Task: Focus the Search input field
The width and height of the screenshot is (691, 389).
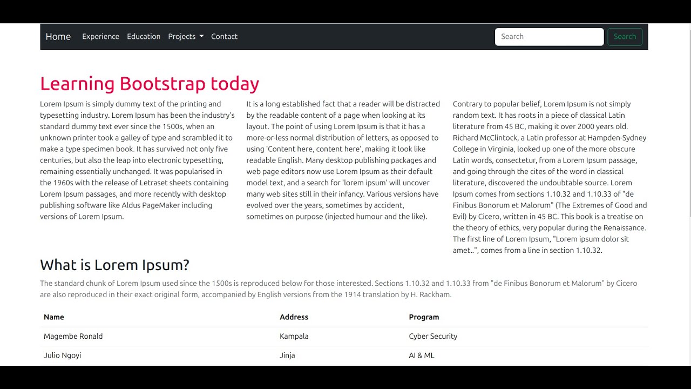Action: coord(549,37)
